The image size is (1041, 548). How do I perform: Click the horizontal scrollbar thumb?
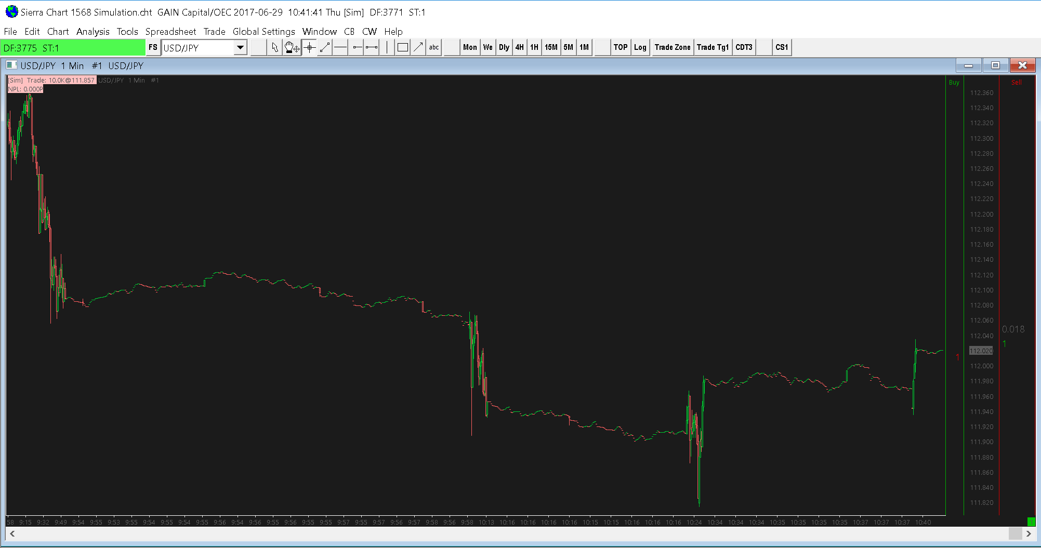click(x=1016, y=533)
